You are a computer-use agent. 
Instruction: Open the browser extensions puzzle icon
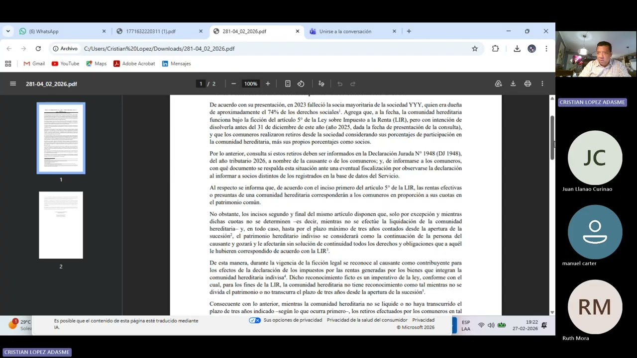495,48
